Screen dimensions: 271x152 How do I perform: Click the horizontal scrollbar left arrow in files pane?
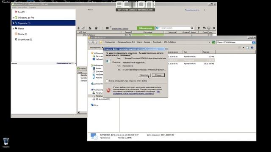point(79,112)
